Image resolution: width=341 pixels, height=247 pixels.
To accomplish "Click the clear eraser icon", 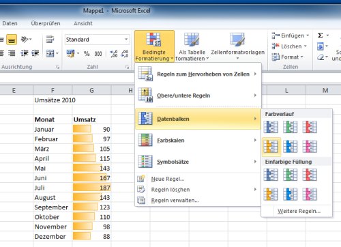I will (x=321, y=57).
